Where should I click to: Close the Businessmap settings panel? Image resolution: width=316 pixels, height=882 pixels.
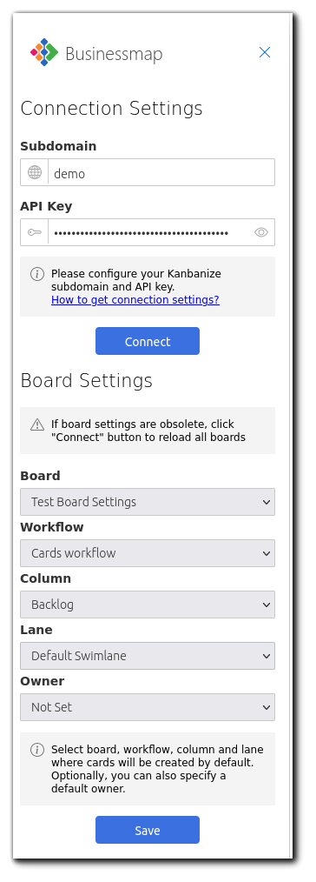tap(265, 52)
